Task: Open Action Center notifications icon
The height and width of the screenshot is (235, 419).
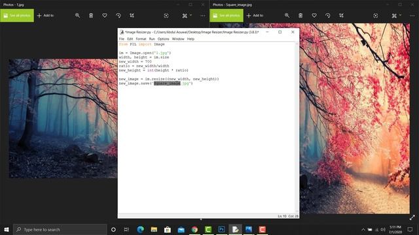Action: coord(410,229)
